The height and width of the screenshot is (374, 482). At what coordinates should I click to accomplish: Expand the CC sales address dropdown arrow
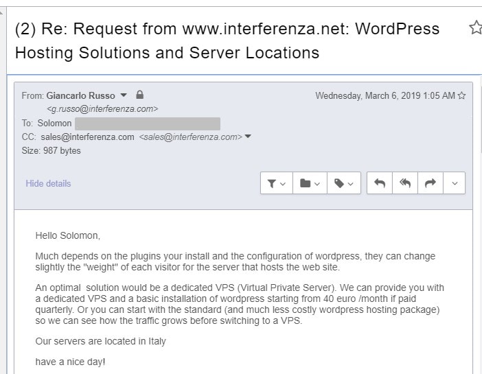click(x=248, y=137)
